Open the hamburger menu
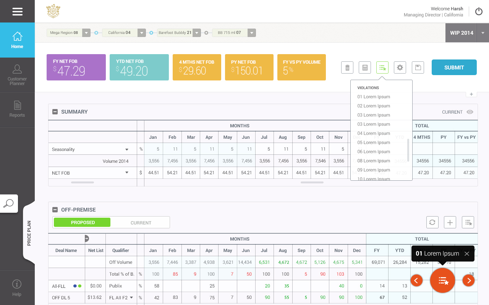489x305 pixels. point(17,11)
